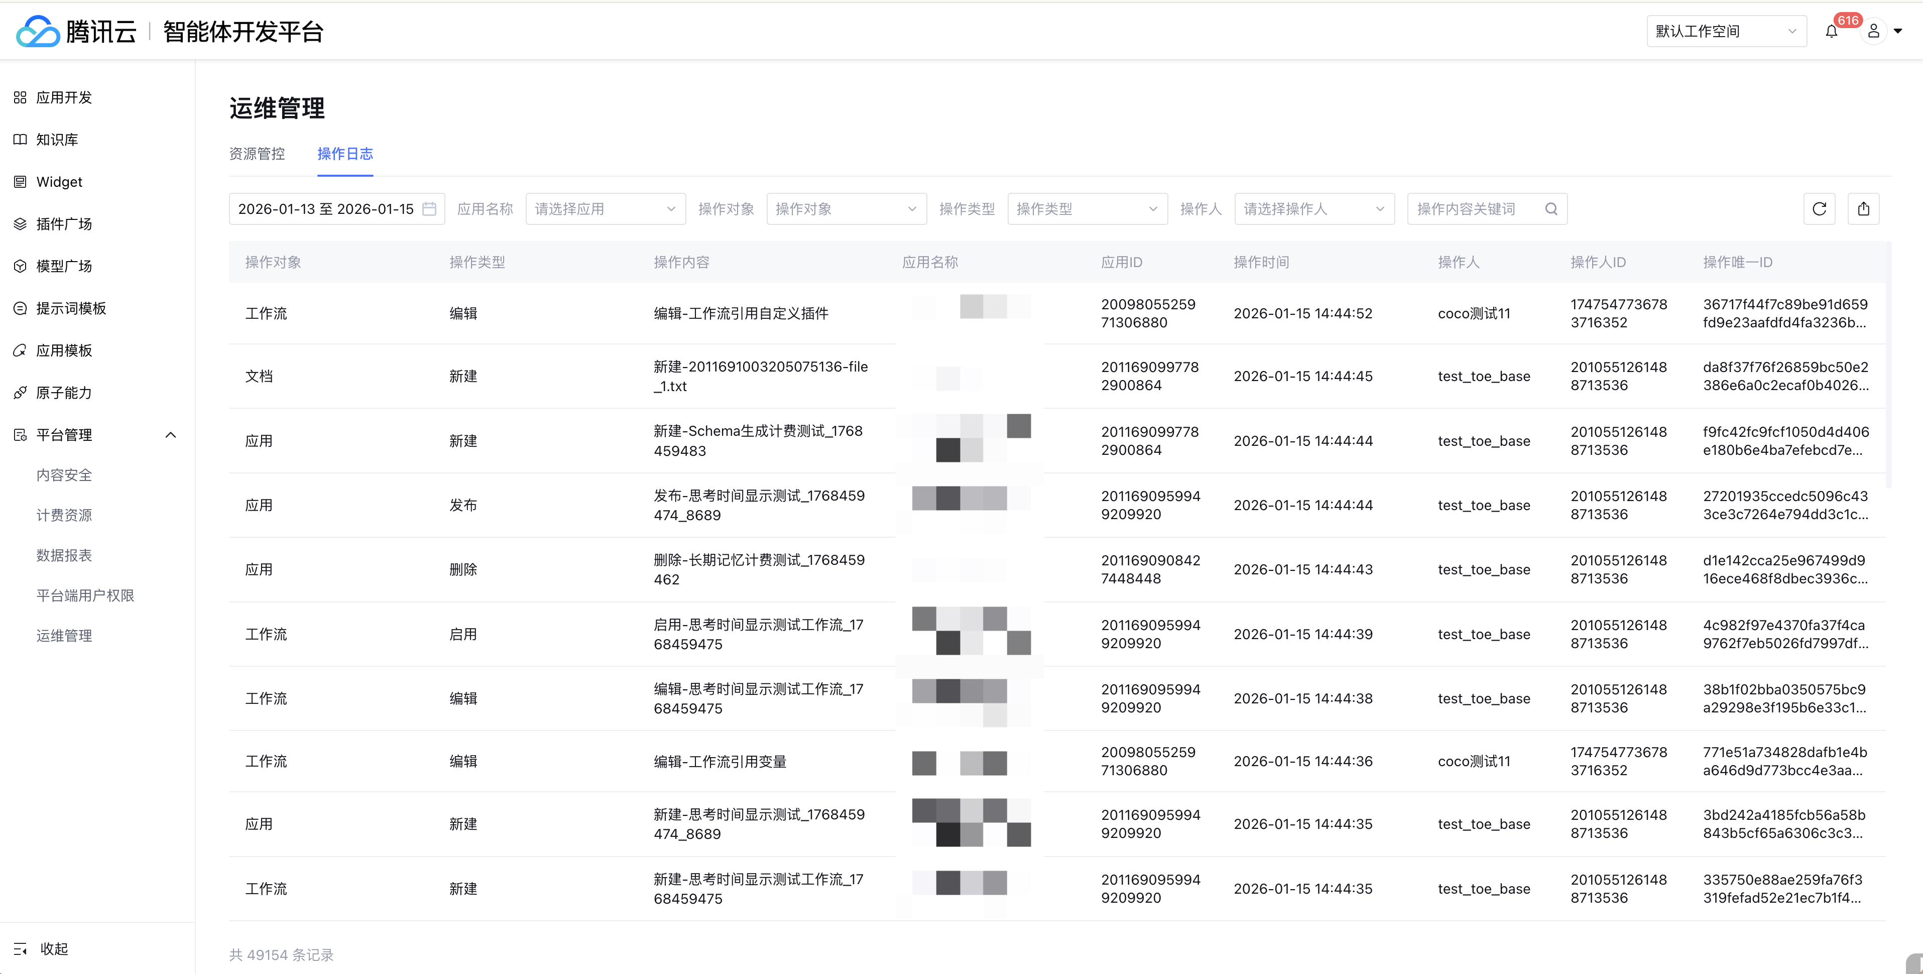This screenshot has height=974, width=1923.
Task: Open 模型广场 in the sidebar
Action: click(64, 267)
